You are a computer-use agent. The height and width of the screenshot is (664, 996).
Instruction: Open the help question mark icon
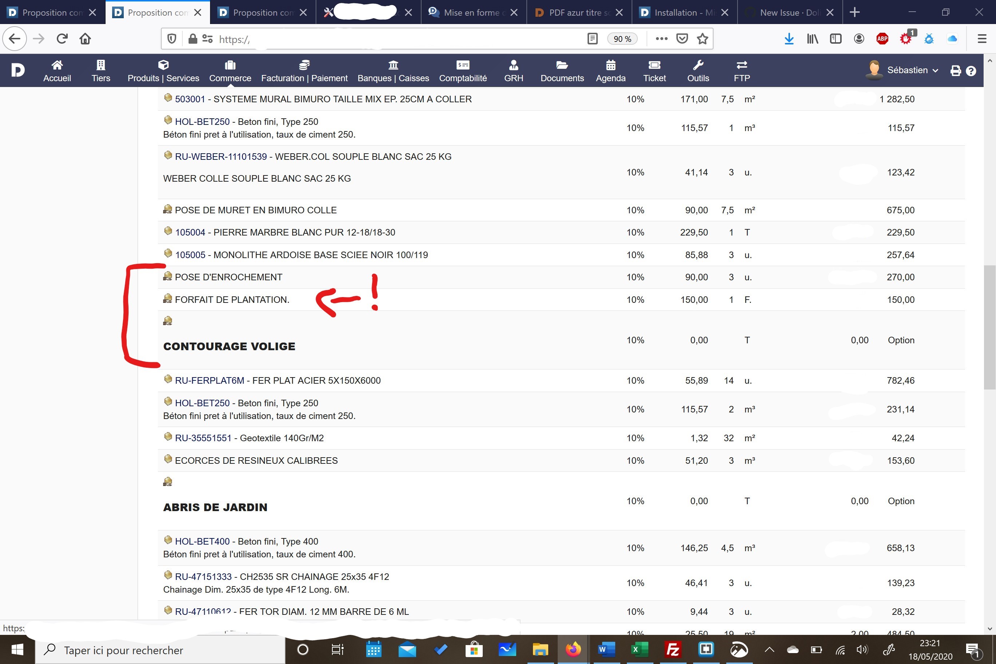point(971,71)
